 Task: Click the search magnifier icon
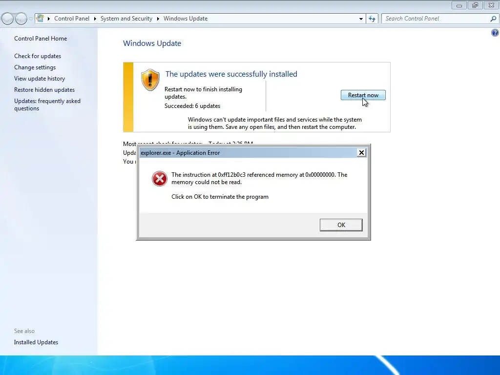493,19
